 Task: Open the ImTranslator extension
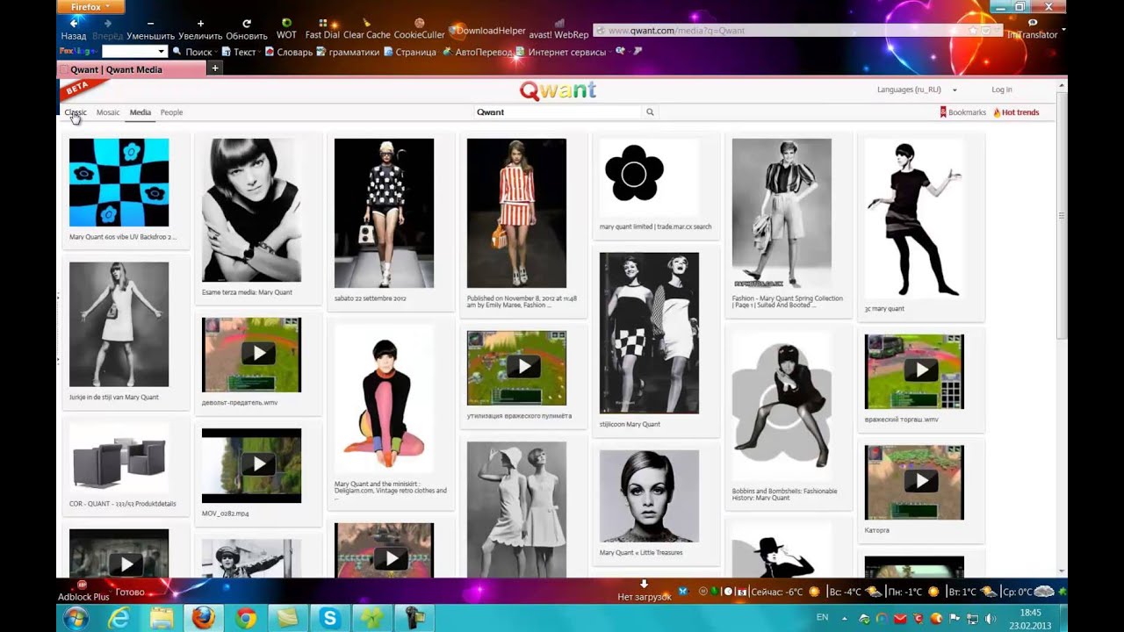pos(1032,29)
